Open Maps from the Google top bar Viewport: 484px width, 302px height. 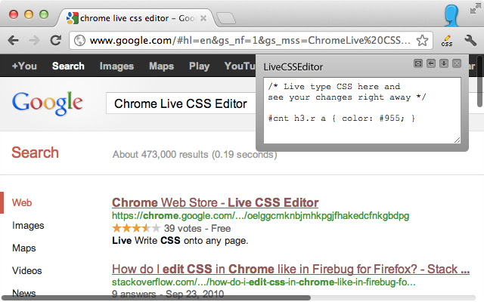[x=161, y=66]
